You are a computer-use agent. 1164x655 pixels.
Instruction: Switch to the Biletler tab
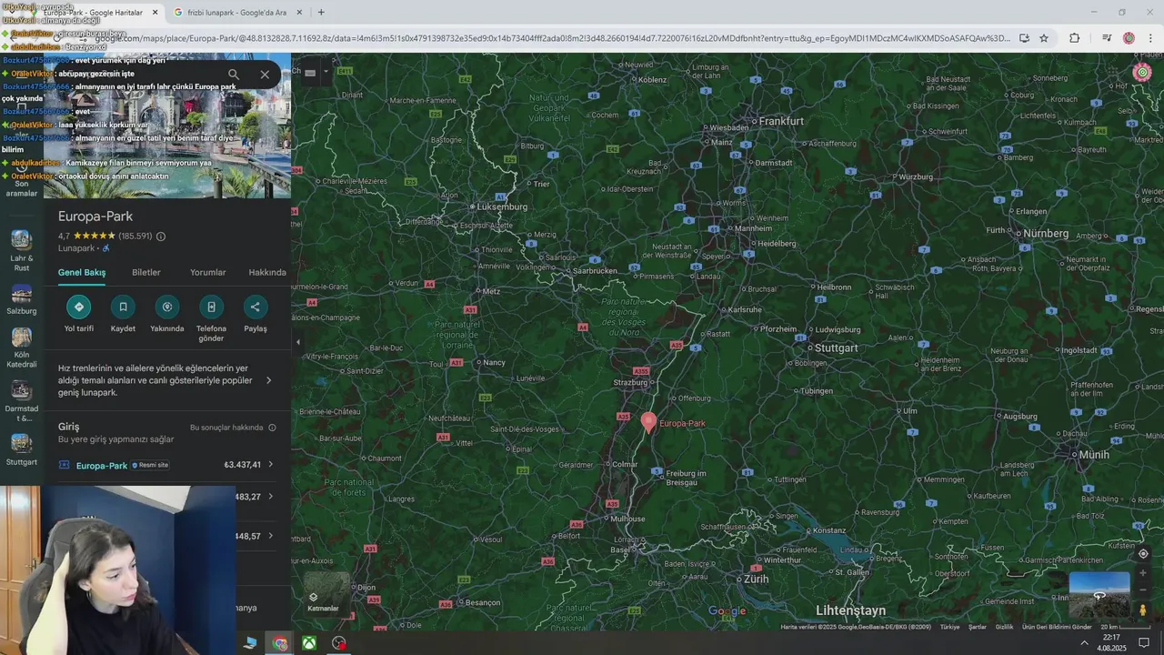pos(146,272)
